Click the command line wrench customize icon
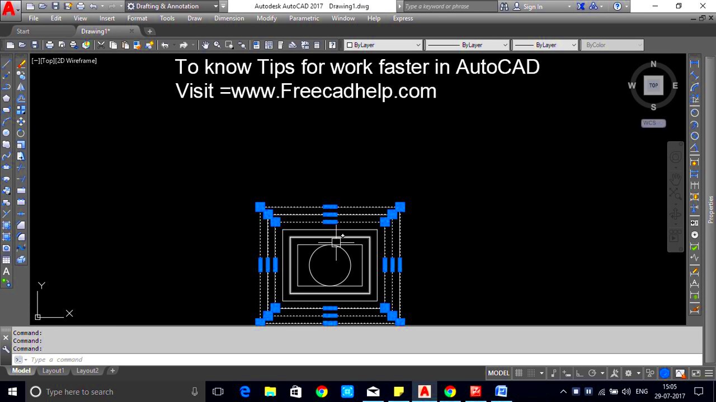This screenshot has height=402, width=716. pos(6,349)
